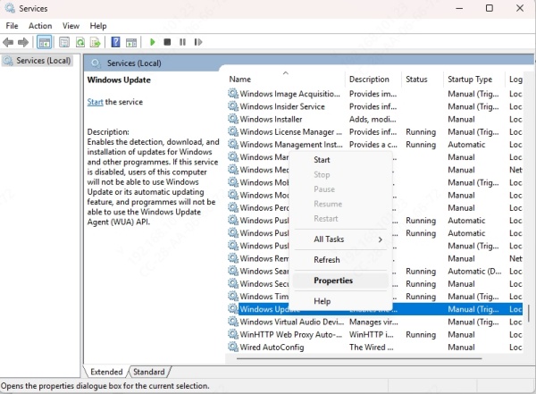Click the Services app icon in title bar
536x394 pixels.
click(10, 8)
